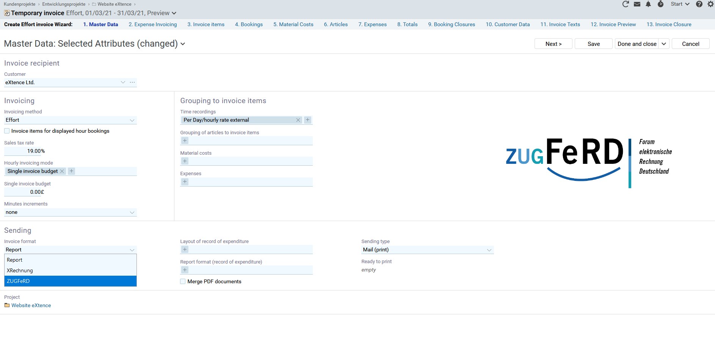This screenshot has height=339, width=715.
Task: Go to step 3. Invoice items
Action: (x=206, y=24)
